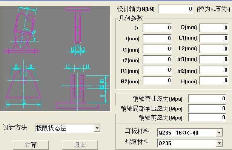Click the t2(mm) input field

(157, 60)
